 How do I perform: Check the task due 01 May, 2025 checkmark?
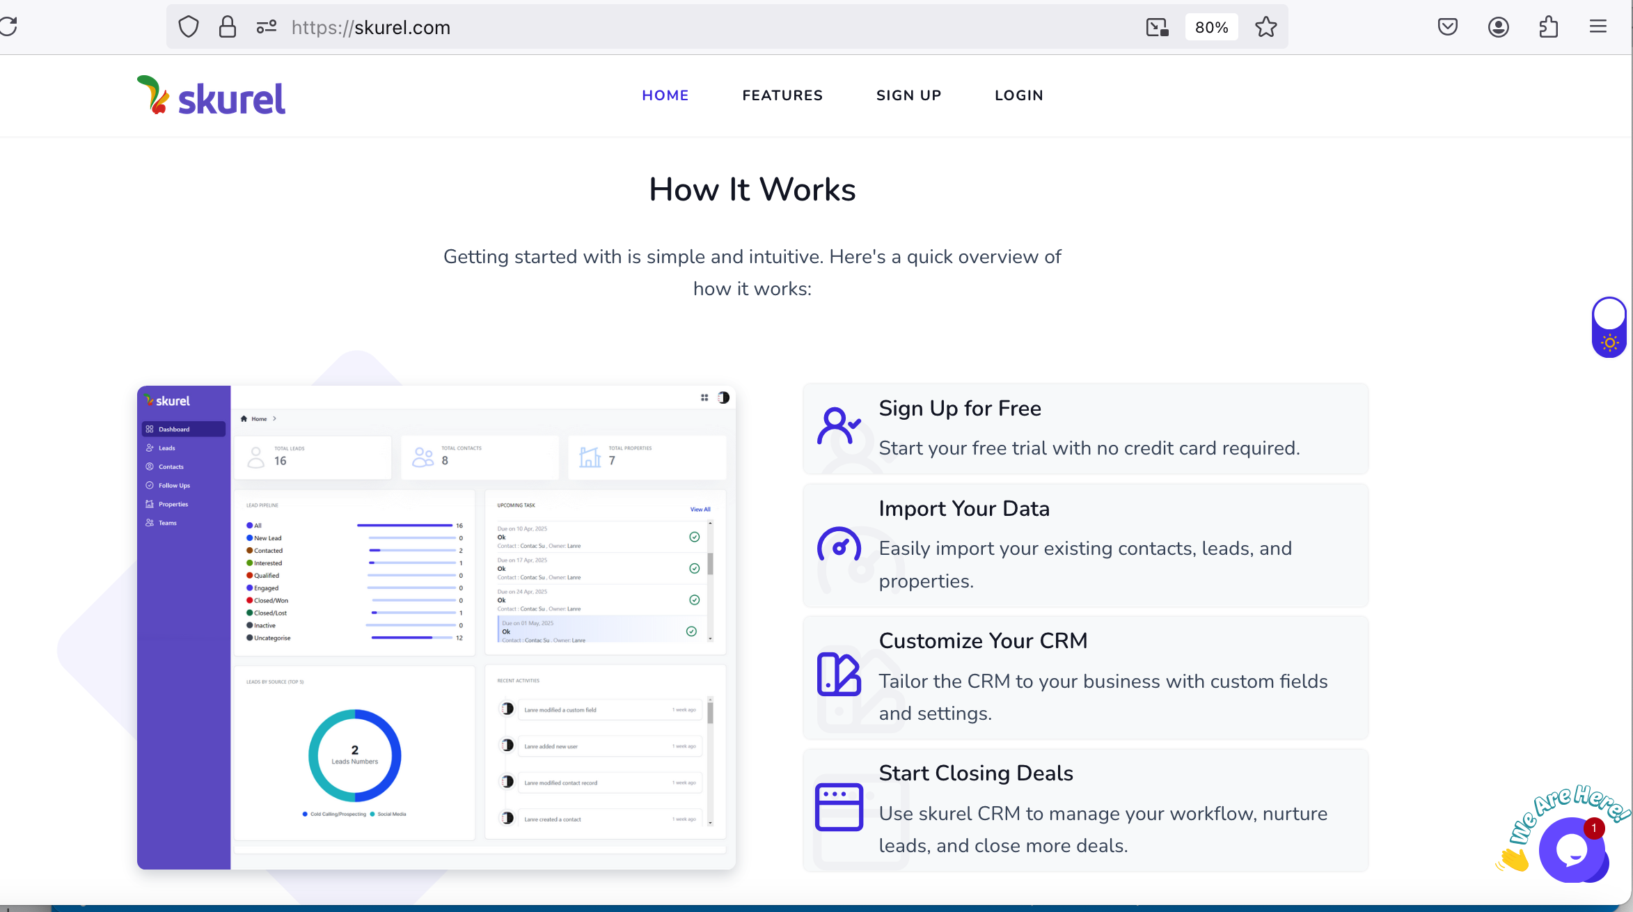point(691,631)
